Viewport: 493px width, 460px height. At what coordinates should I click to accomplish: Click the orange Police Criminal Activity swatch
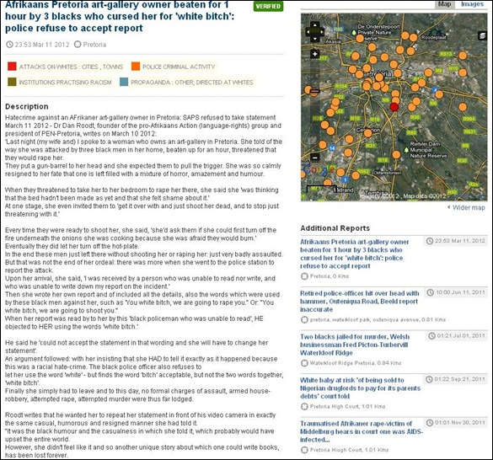coord(136,67)
